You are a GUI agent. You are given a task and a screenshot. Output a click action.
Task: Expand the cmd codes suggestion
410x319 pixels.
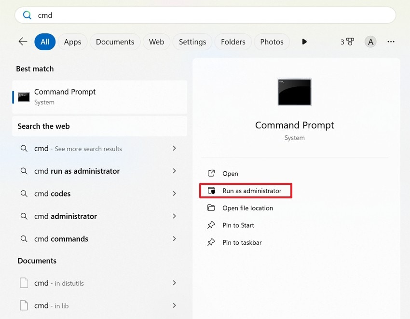point(174,194)
